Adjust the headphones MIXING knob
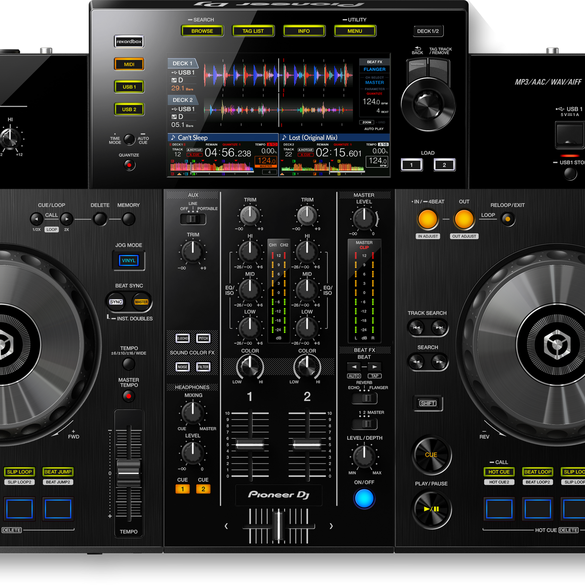The height and width of the screenshot is (585, 585). tap(193, 413)
